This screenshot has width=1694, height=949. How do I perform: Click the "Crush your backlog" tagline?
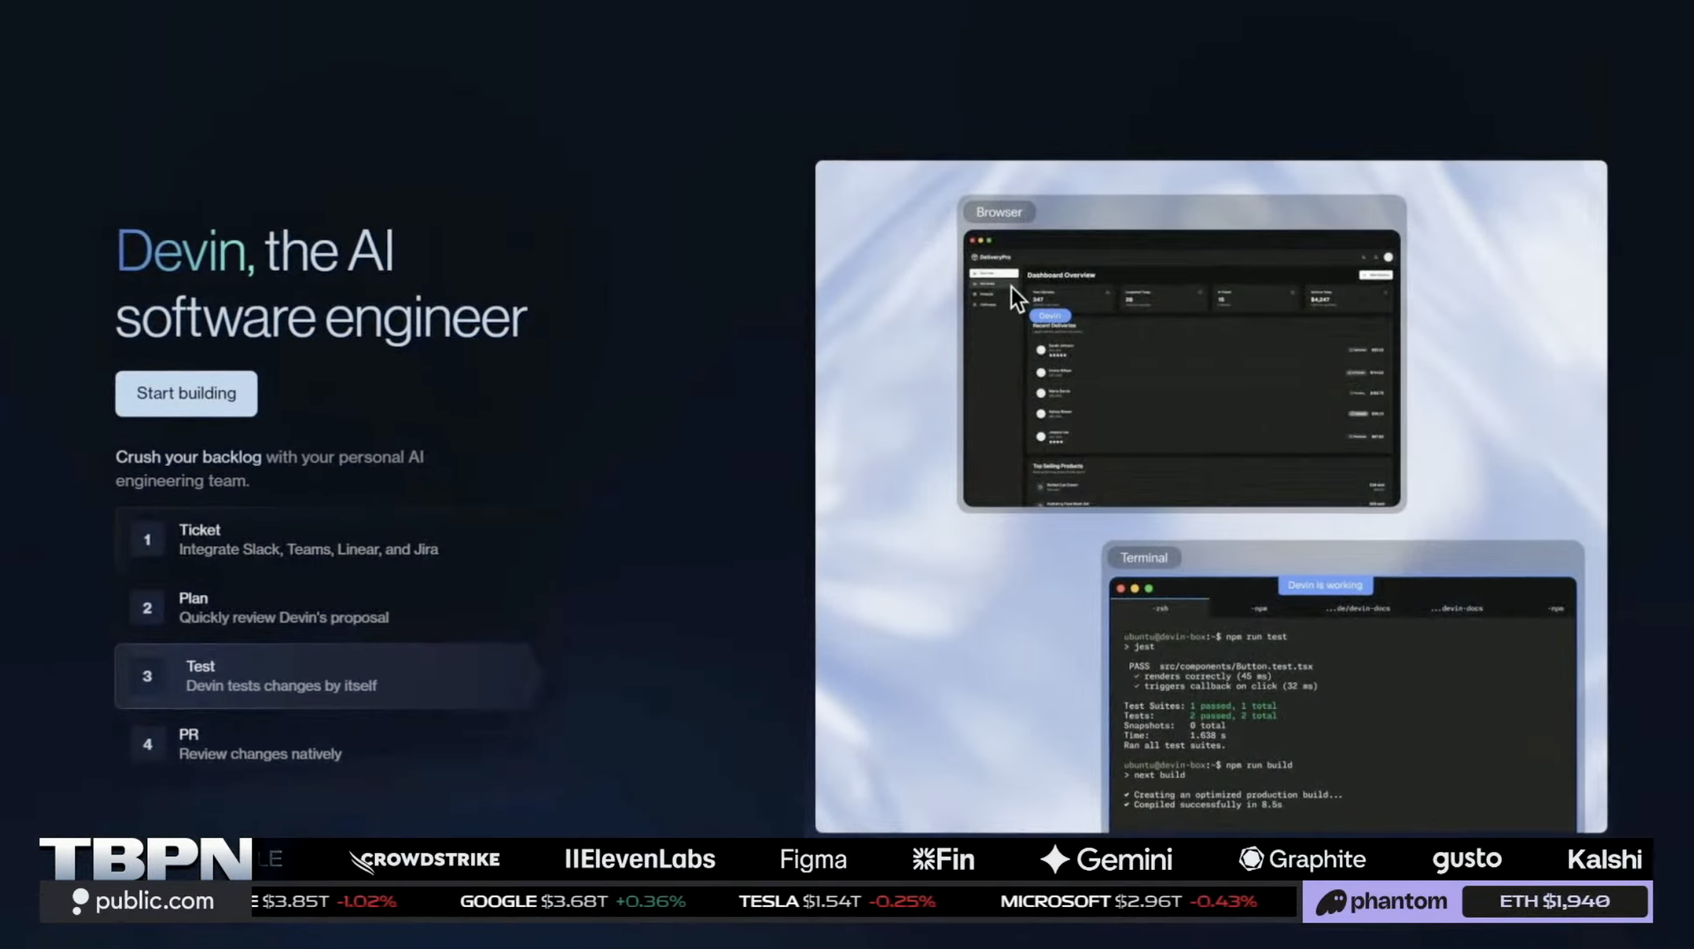tap(188, 457)
